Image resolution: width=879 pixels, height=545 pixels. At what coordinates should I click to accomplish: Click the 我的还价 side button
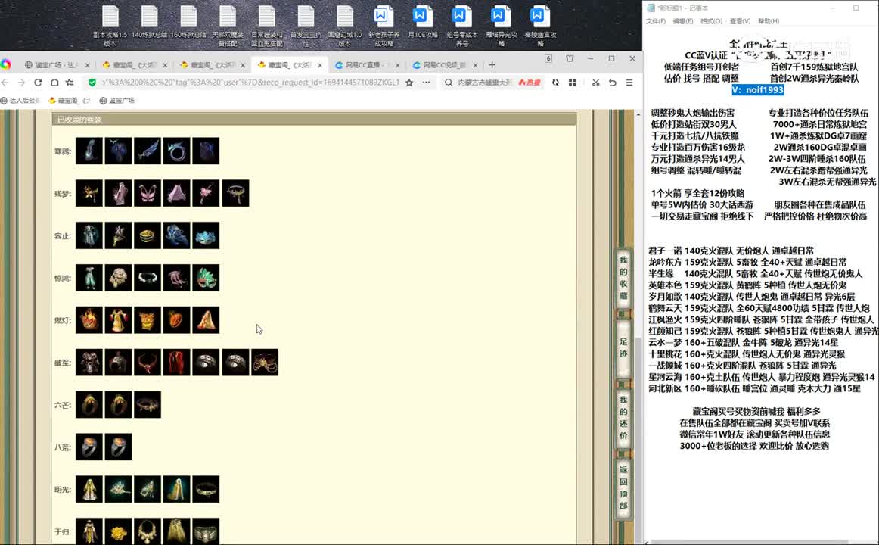[623, 418]
